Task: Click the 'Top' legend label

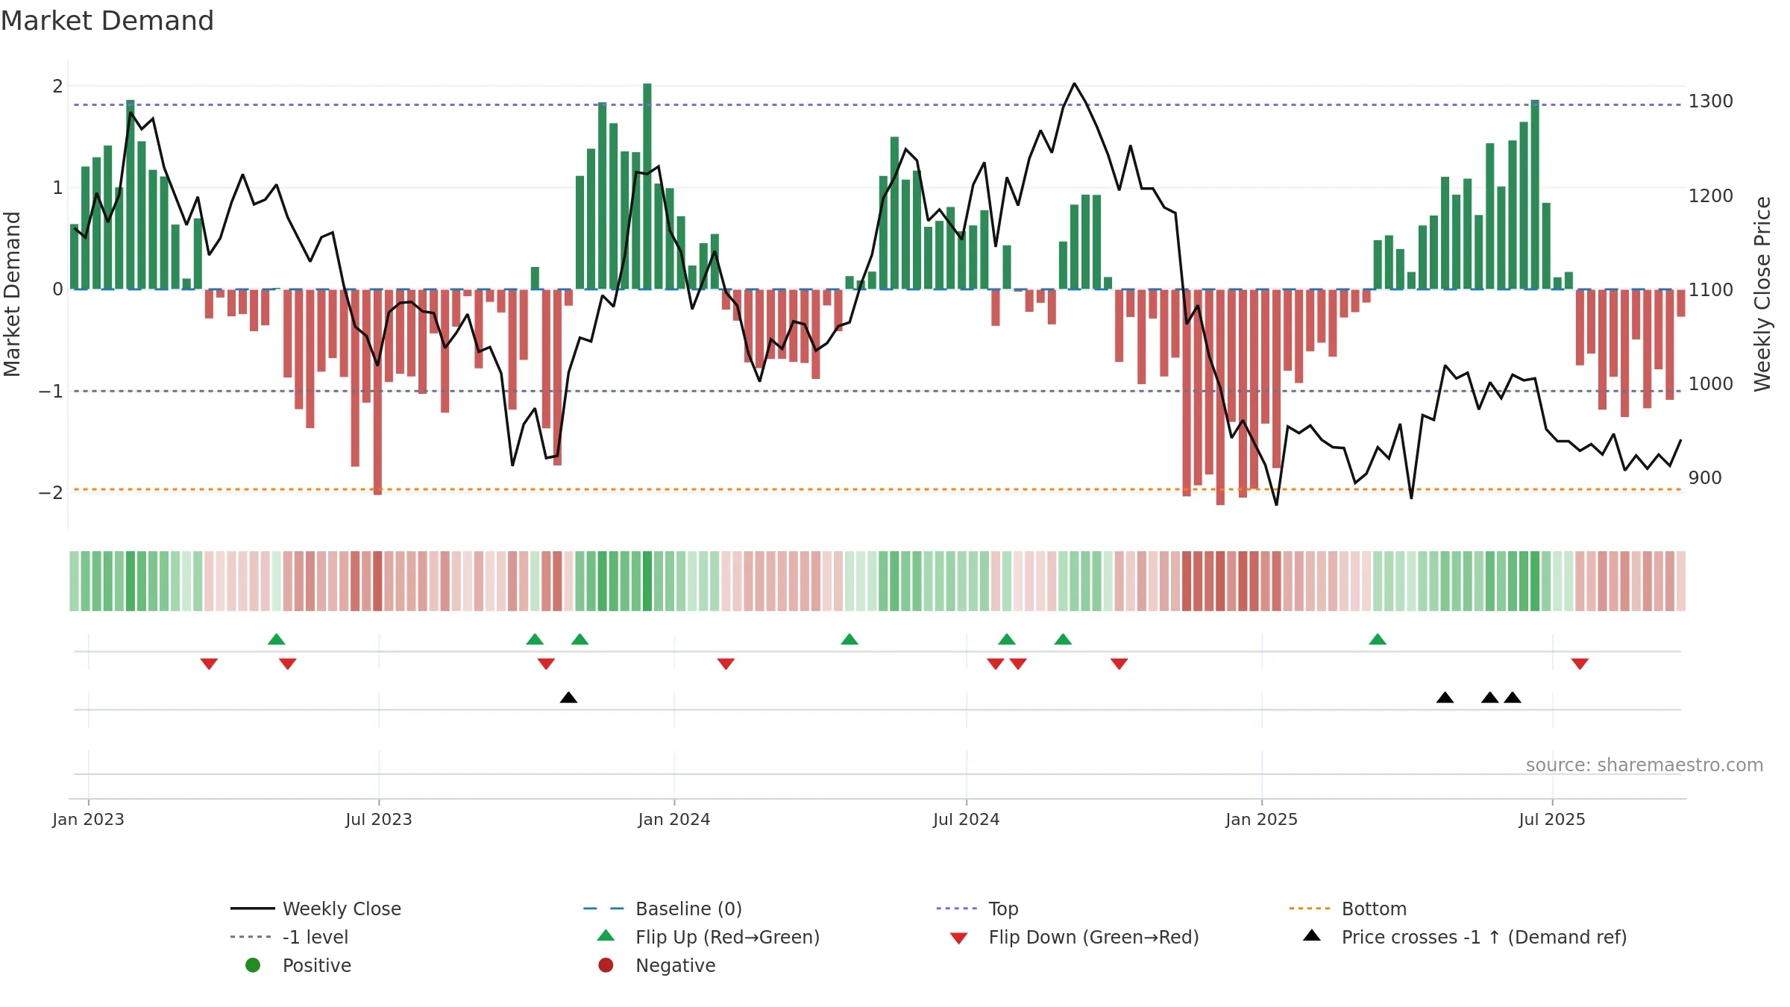Action: tap(1003, 909)
